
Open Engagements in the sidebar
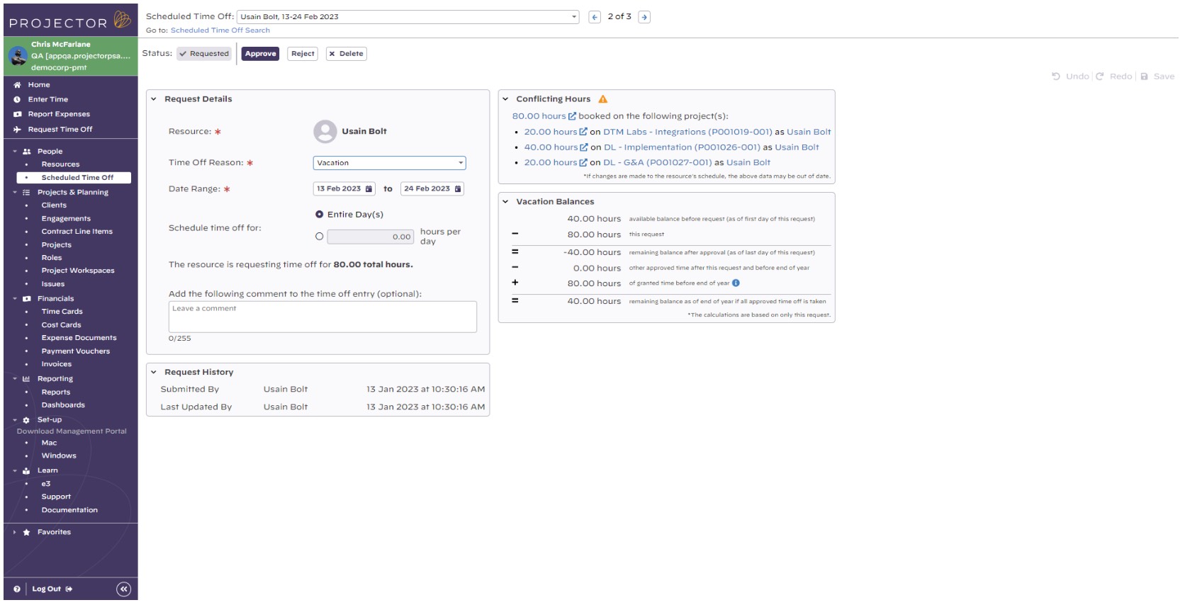(x=66, y=219)
